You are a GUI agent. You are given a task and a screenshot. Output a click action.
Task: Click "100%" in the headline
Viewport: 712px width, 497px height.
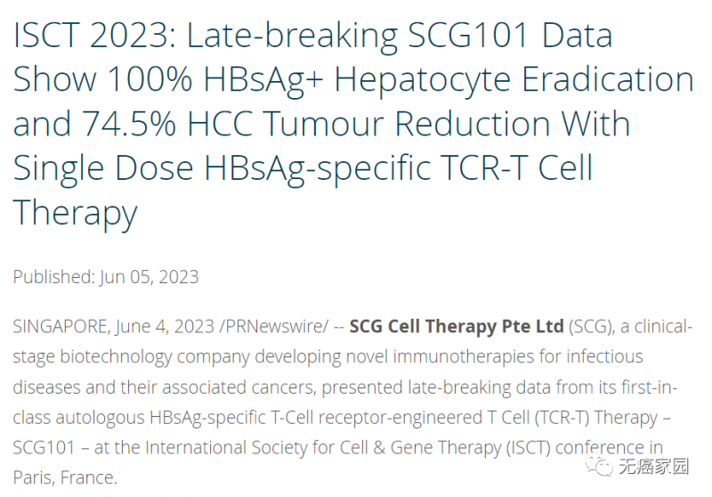pyautogui.click(x=150, y=79)
